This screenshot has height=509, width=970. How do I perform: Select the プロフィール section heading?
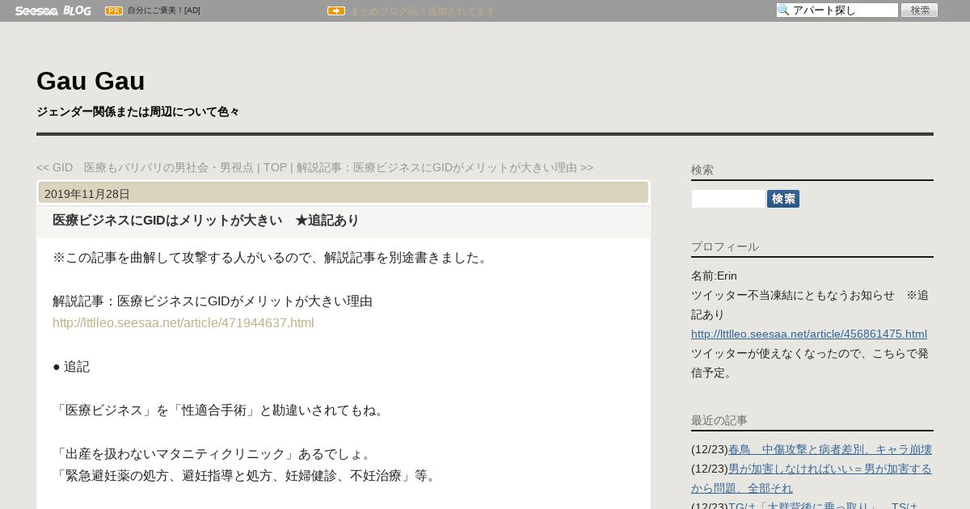click(725, 246)
